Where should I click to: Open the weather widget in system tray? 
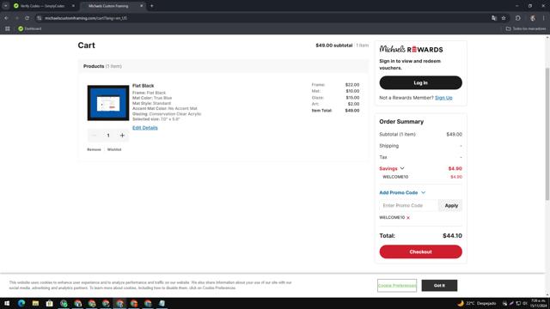(x=477, y=303)
